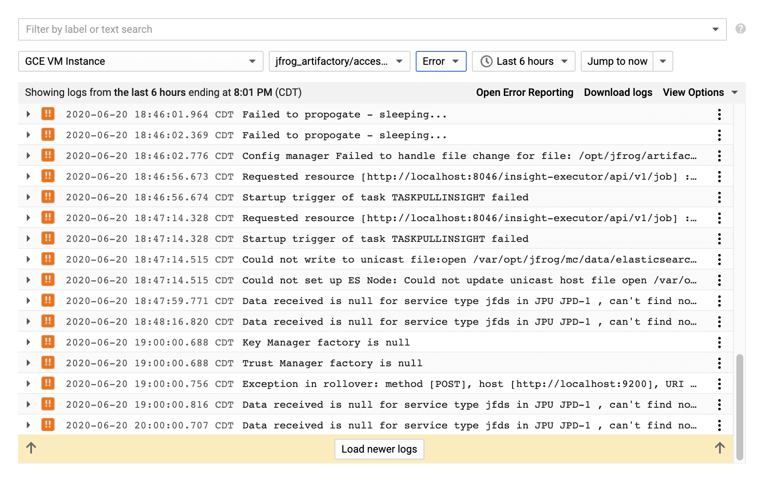Click the 'Trust Manager factory is null' message
Image resolution: width=764 pixels, height=482 pixels.
tap(332, 363)
